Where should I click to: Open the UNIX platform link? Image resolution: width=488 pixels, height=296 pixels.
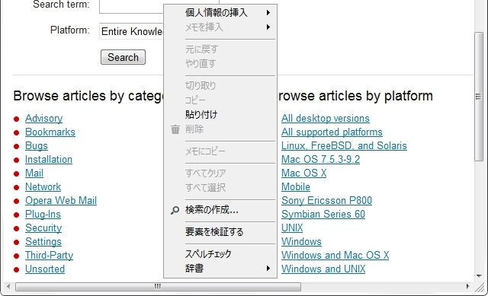click(292, 228)
